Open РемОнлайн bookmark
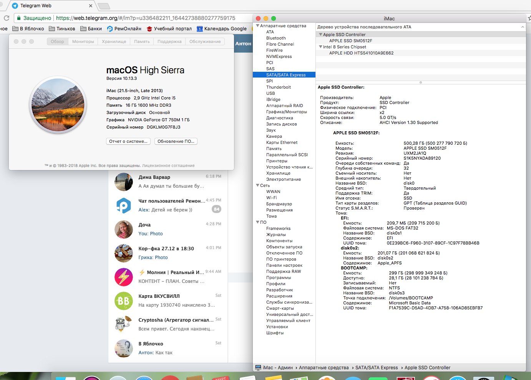Viewport: 531px width, 380px height. click(x=124, y=29)
